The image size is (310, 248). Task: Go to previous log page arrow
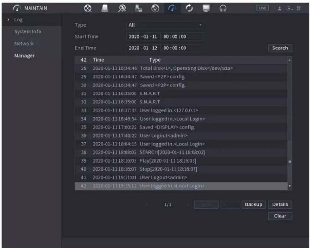pos(147,204)
